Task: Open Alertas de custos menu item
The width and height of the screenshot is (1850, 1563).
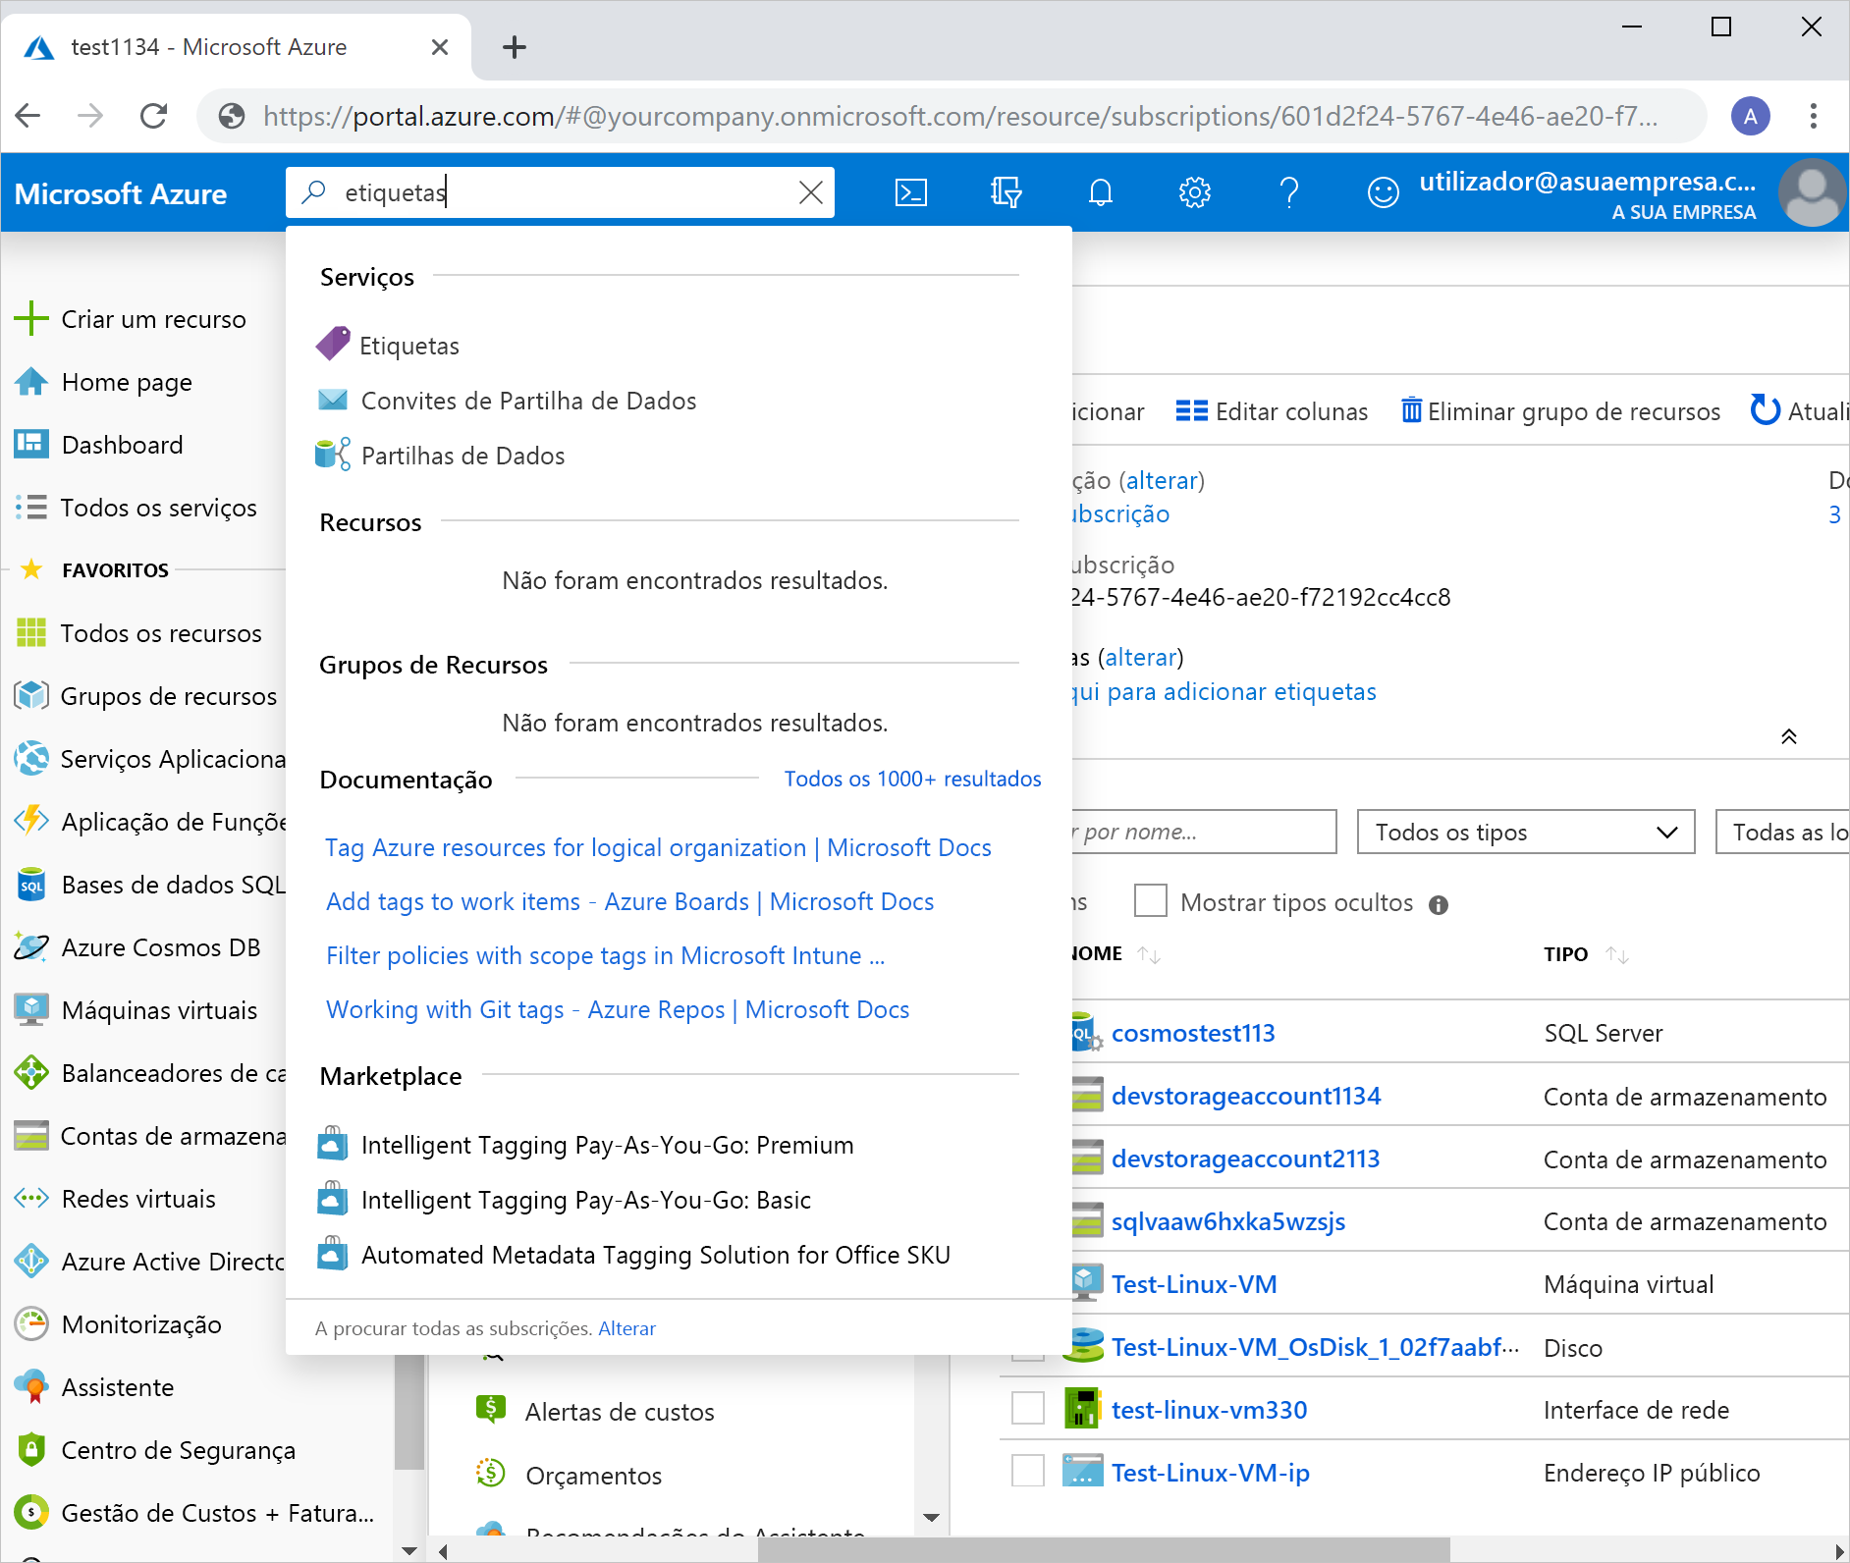Action: point(595,1412)
